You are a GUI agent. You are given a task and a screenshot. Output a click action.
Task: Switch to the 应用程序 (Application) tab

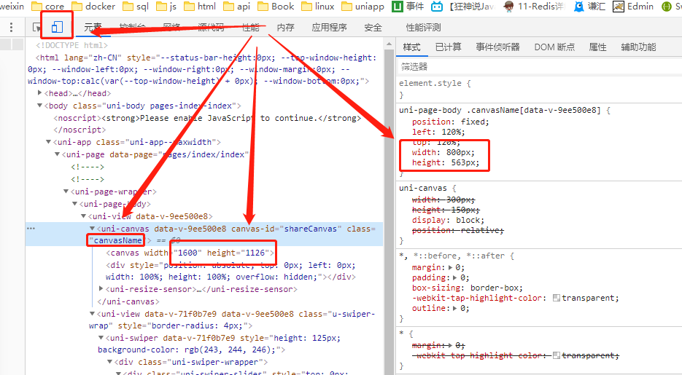(x=329, y=28)
